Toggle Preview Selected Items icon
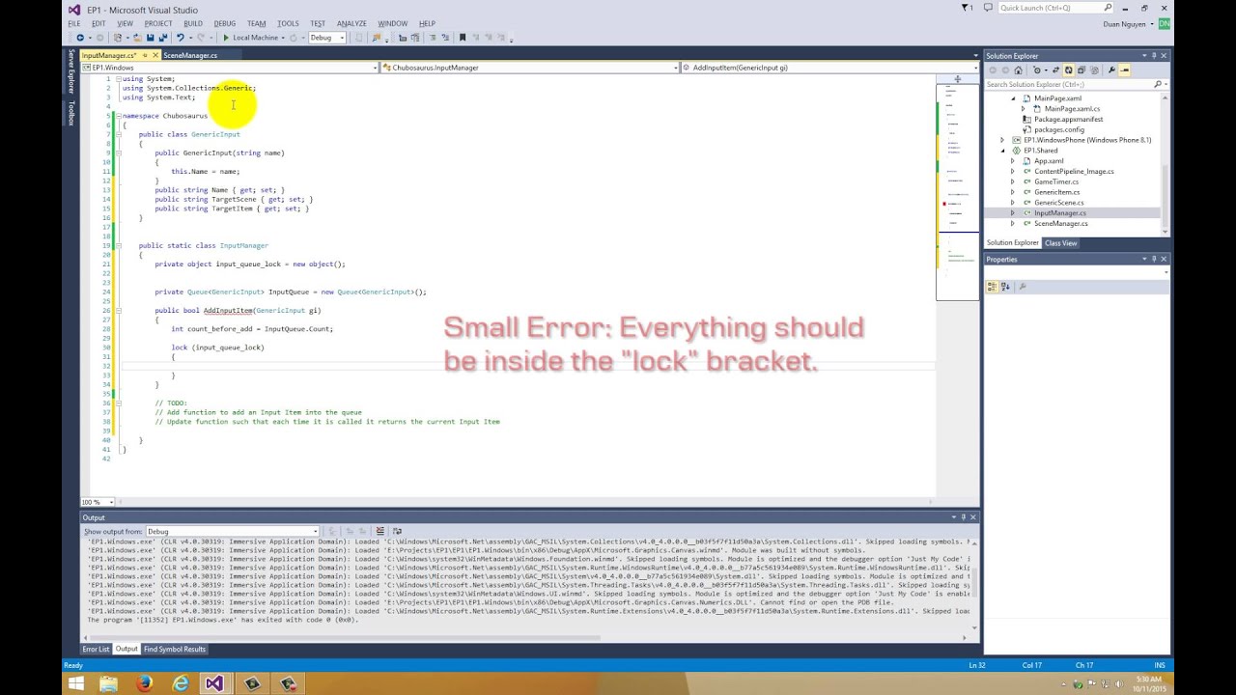Screen dimensions: 1236x695 coord(1124,69)
